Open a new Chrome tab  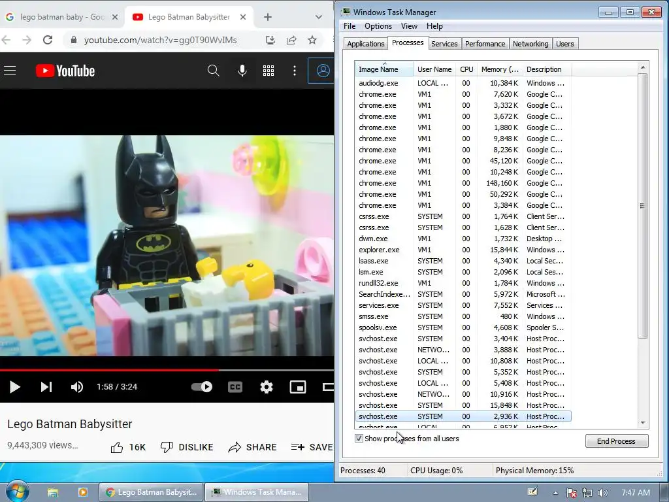[x=267, y=17]
